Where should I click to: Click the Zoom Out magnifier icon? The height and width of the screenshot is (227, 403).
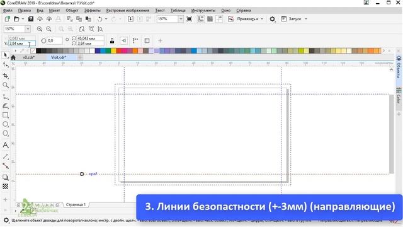point(48,29)
